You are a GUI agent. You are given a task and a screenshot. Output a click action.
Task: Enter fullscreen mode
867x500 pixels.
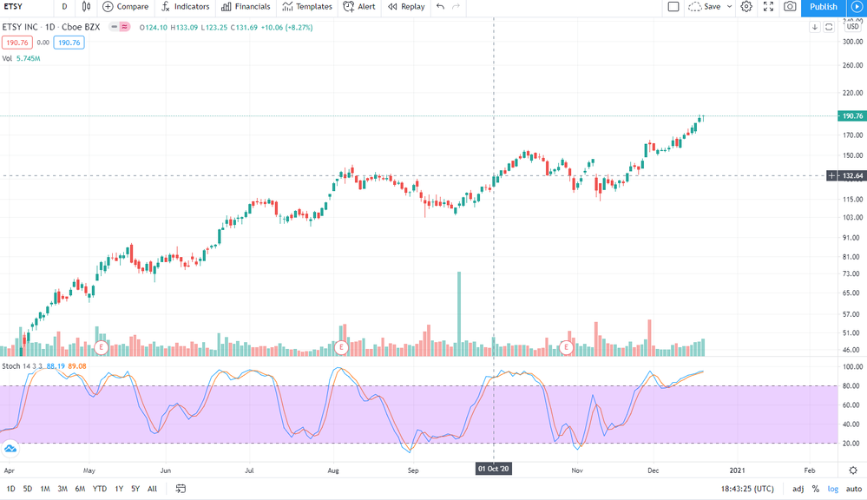point(769,7)
